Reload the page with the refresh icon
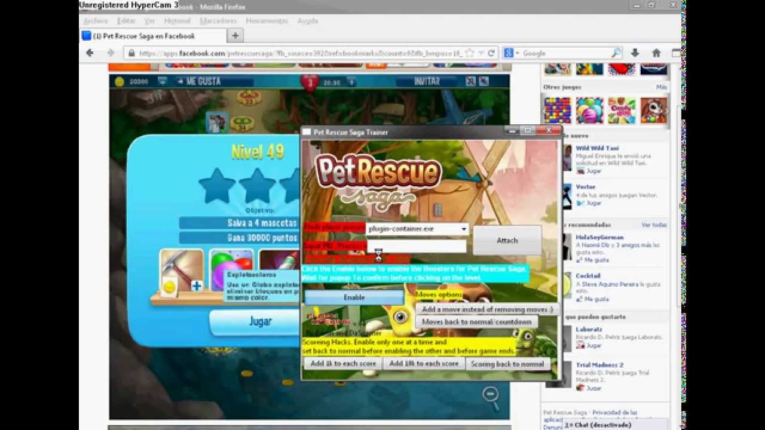The image size is (765, 430). (491, 53)
